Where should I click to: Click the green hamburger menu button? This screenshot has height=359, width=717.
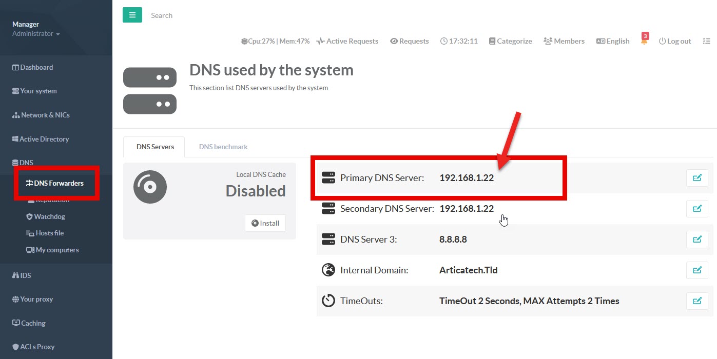132,15
